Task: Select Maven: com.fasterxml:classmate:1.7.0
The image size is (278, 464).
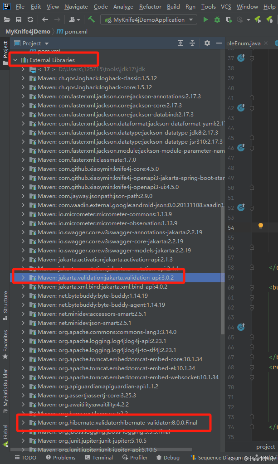Action: pos(87,160)
